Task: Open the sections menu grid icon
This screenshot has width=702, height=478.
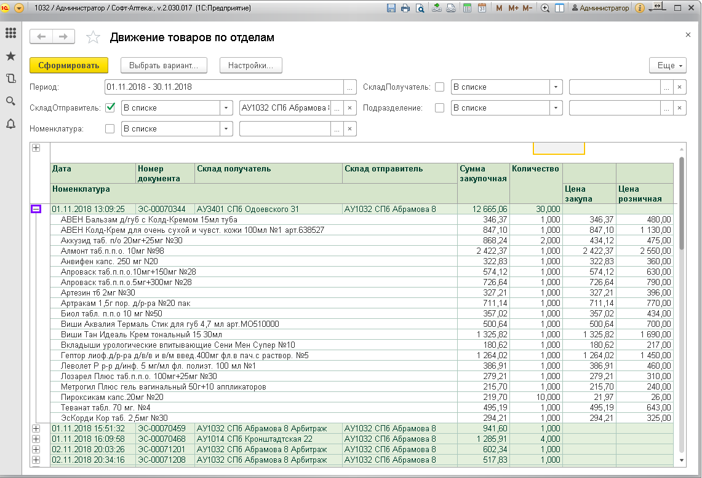Action: tap(10, 33)
